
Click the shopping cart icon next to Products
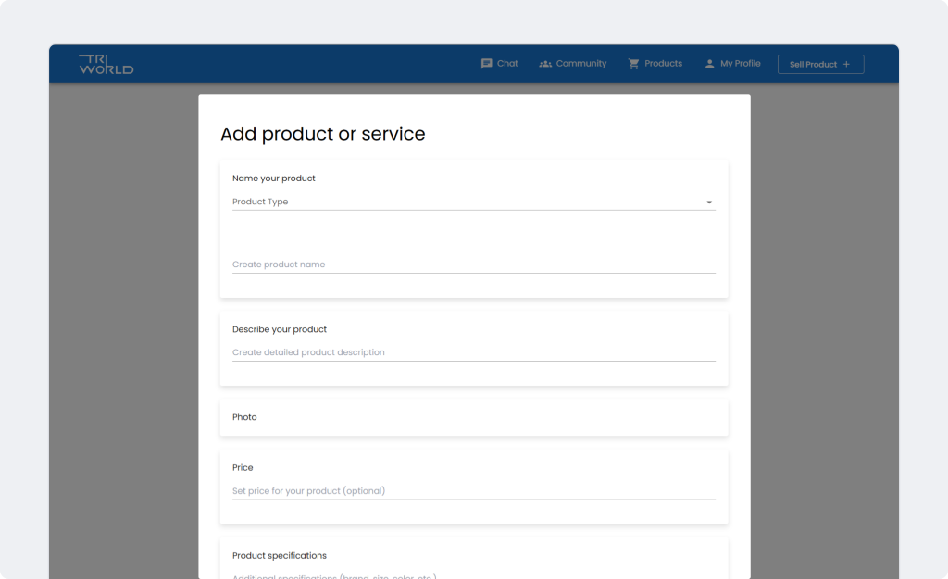633,63
